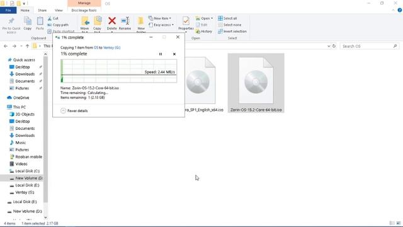Viewport: 403px width, 227px height.
Task: Click Copy path in ribbon
Action: (58, 25)
